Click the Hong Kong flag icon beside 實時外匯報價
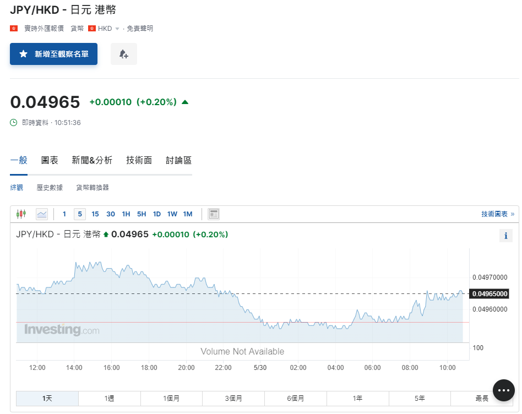522x414 pixels. point(14,28)
